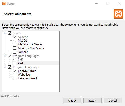Collapse the Program Languages group containing PHP

tap(5, 56)
